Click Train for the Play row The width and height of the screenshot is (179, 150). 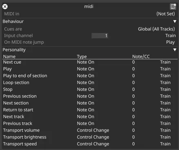(165, 69)
